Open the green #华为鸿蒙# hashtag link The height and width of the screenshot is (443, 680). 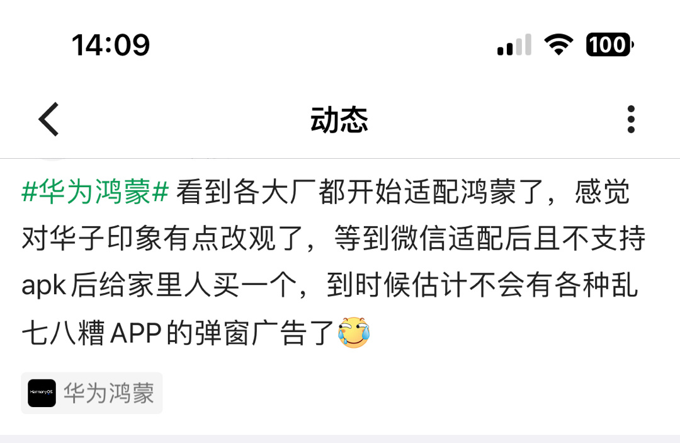(x=95, y=192)
